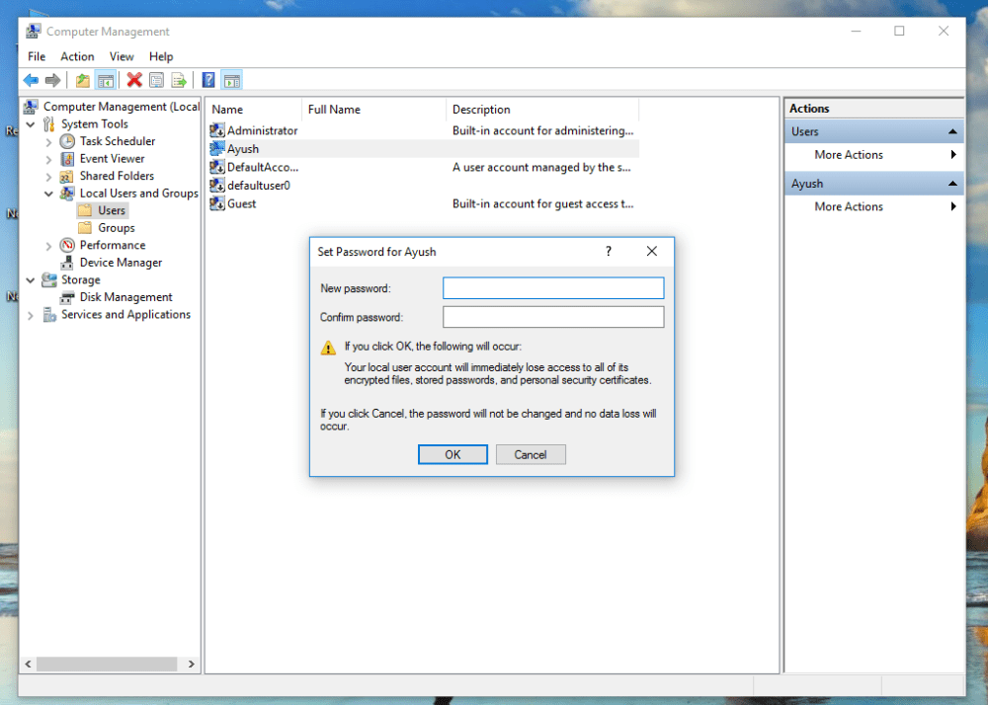Image resolution: width=988 pixels, height=705 pixels.
Task: Toggle Show/Hide Console Tree icon
Action: pyautogui.click(x=105, y=80)
